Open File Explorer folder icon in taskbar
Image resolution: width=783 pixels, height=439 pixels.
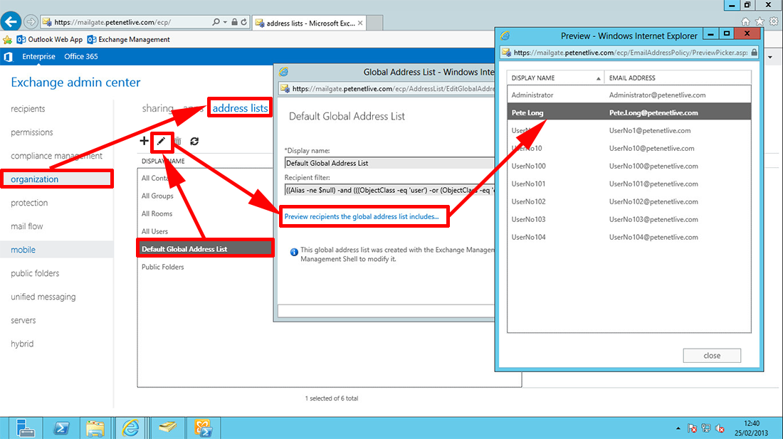(95, 427)
